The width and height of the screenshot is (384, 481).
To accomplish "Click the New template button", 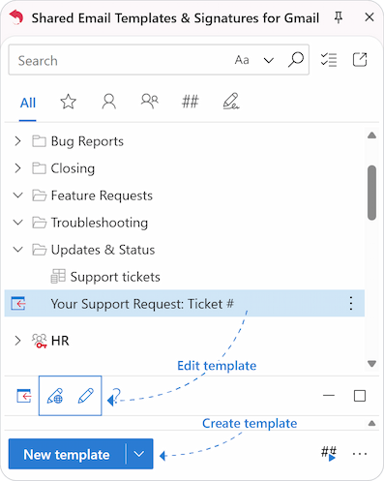I will [67, 454].
